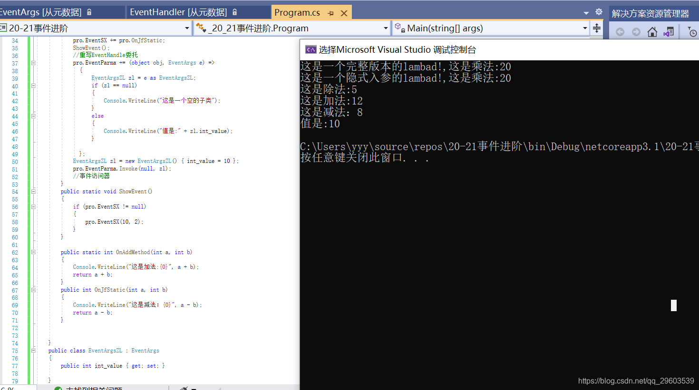Click console line 按任意键关闭此窗口
The width and height of the screenshot is (699, 390).
(x=365, y=158)
